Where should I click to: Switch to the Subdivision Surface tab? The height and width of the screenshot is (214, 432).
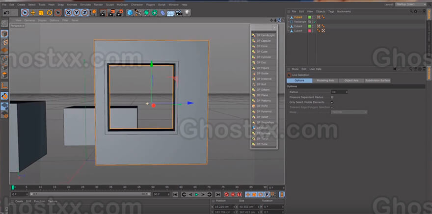378,80
